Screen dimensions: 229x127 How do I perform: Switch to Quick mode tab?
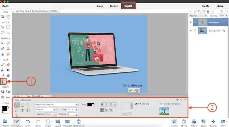(x=100, y=6)
